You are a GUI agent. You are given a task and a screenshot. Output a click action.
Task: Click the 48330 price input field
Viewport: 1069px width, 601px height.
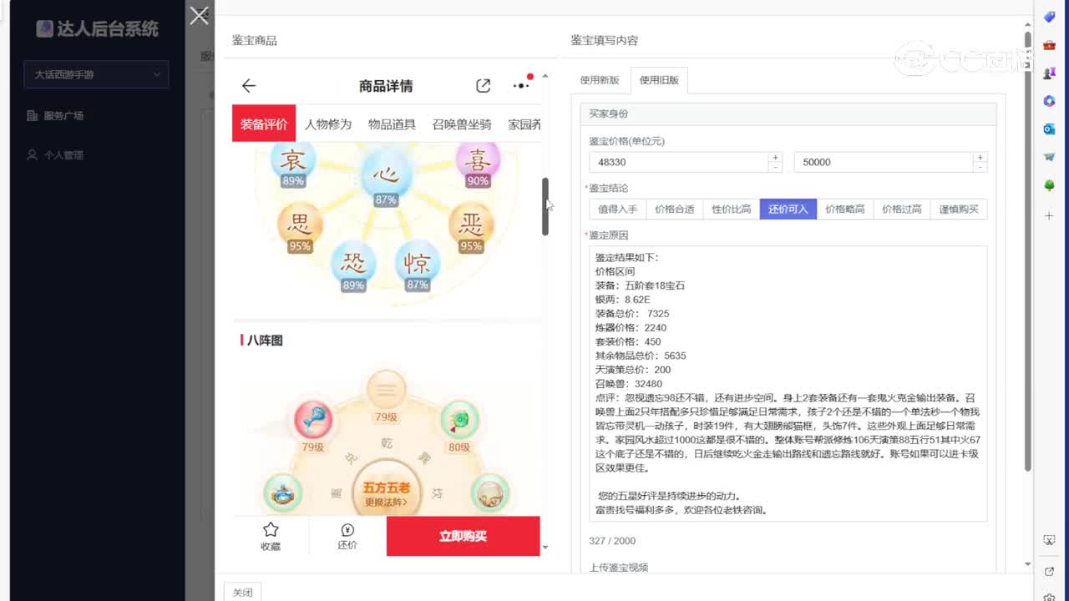click(x=676, y=161)
